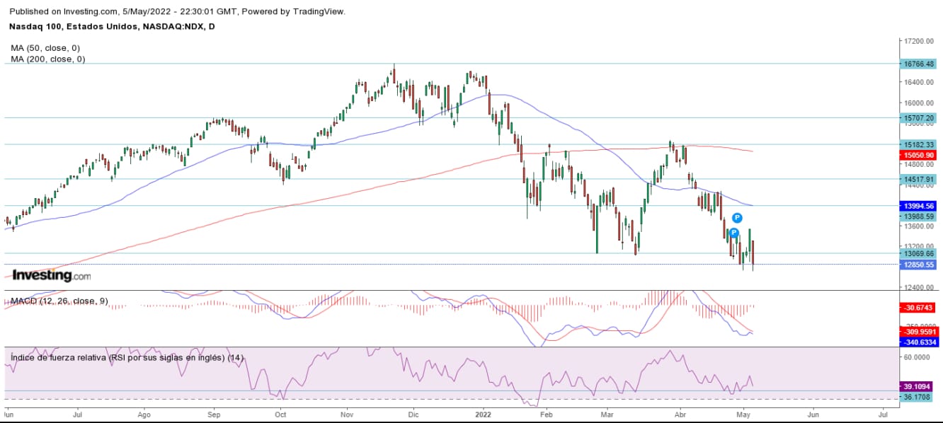Screen dimensions: 943x423
Task: Click the 13069.66 price level label
Action: coord(919,253)
